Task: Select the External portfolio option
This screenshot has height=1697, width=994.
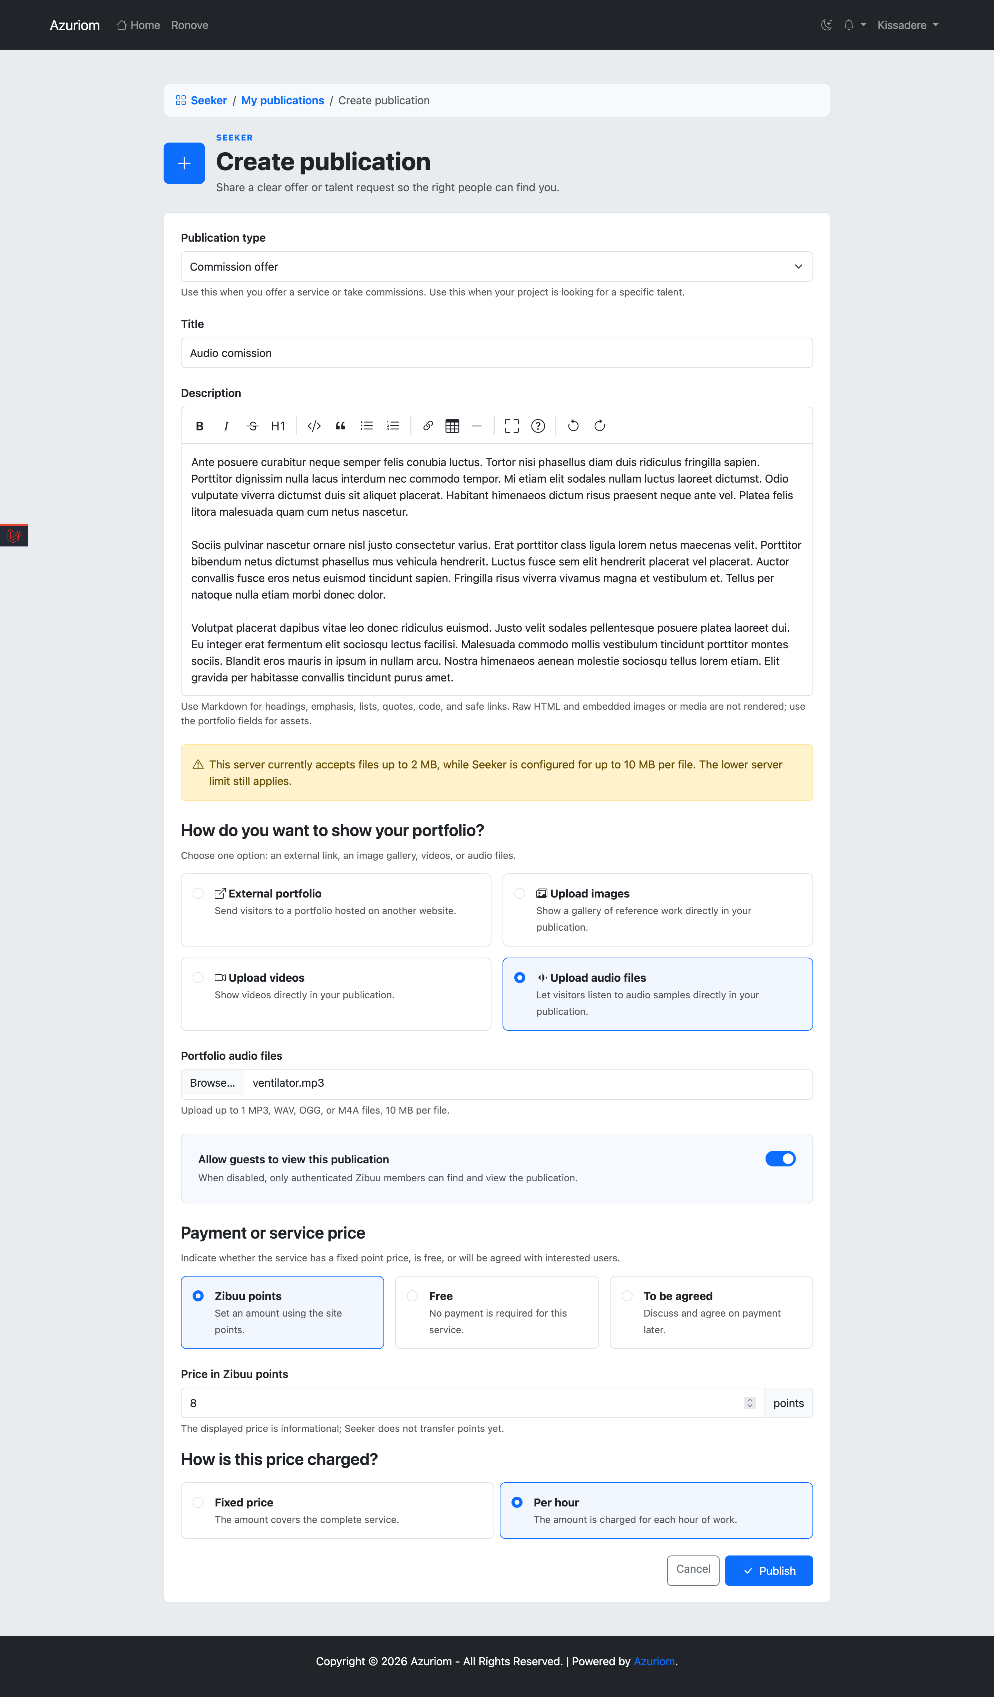Action: [x=336, y=910]
